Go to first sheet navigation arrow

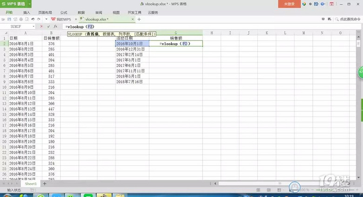tap(3, 184)
